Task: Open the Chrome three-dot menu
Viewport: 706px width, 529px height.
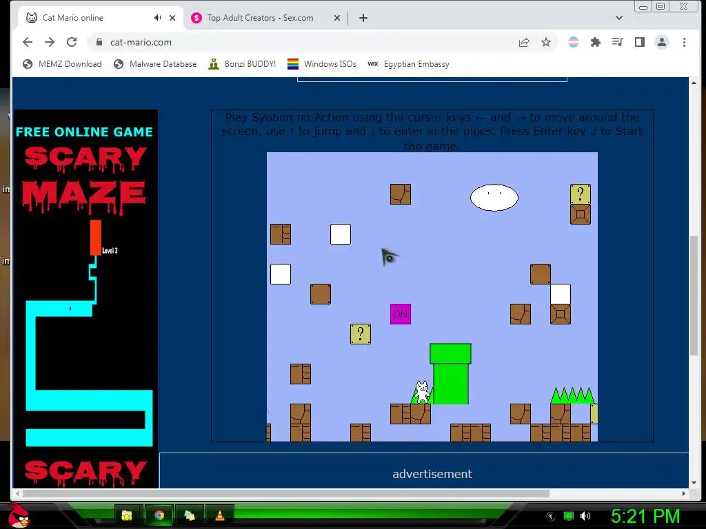Action: tap(684, 42)
